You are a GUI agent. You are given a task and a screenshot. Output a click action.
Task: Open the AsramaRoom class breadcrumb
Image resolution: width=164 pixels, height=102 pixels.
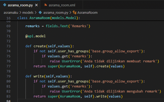tap(87, 13)
